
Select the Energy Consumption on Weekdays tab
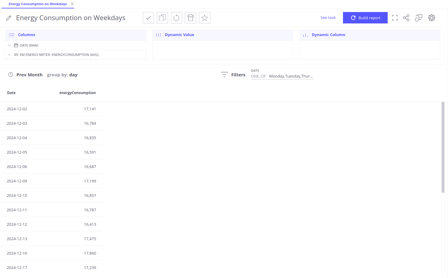pyautogui.click(x=38, y=4)
